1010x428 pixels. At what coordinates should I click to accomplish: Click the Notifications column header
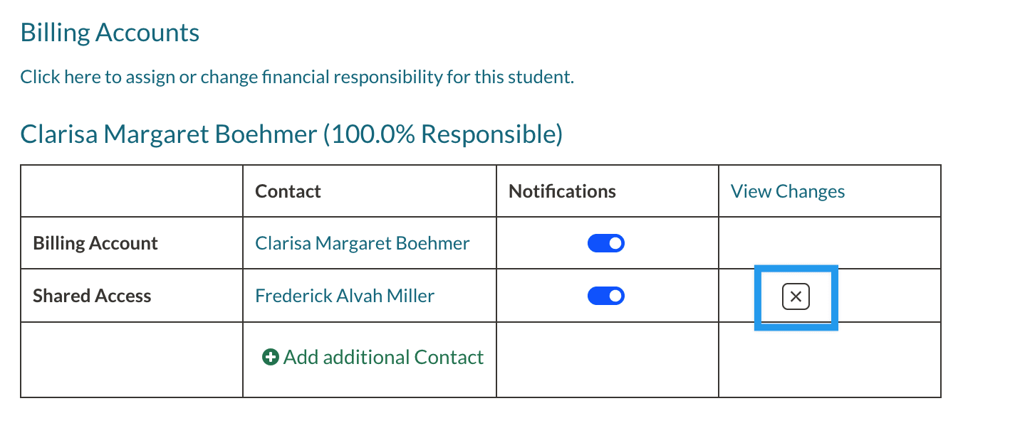562,191
